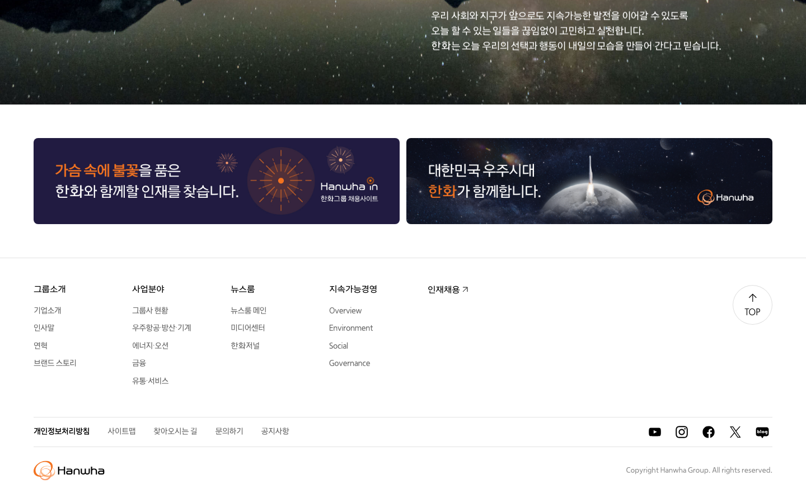Screen dimensions: 806x503
Task: Open the Hanwha Instagram icon
Action: pyautogui.click(x=682, y=432)
